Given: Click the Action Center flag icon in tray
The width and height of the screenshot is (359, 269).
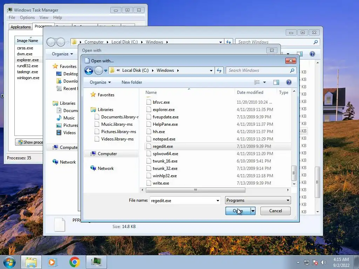Looking at the screenshot, I should click(315, 262).
